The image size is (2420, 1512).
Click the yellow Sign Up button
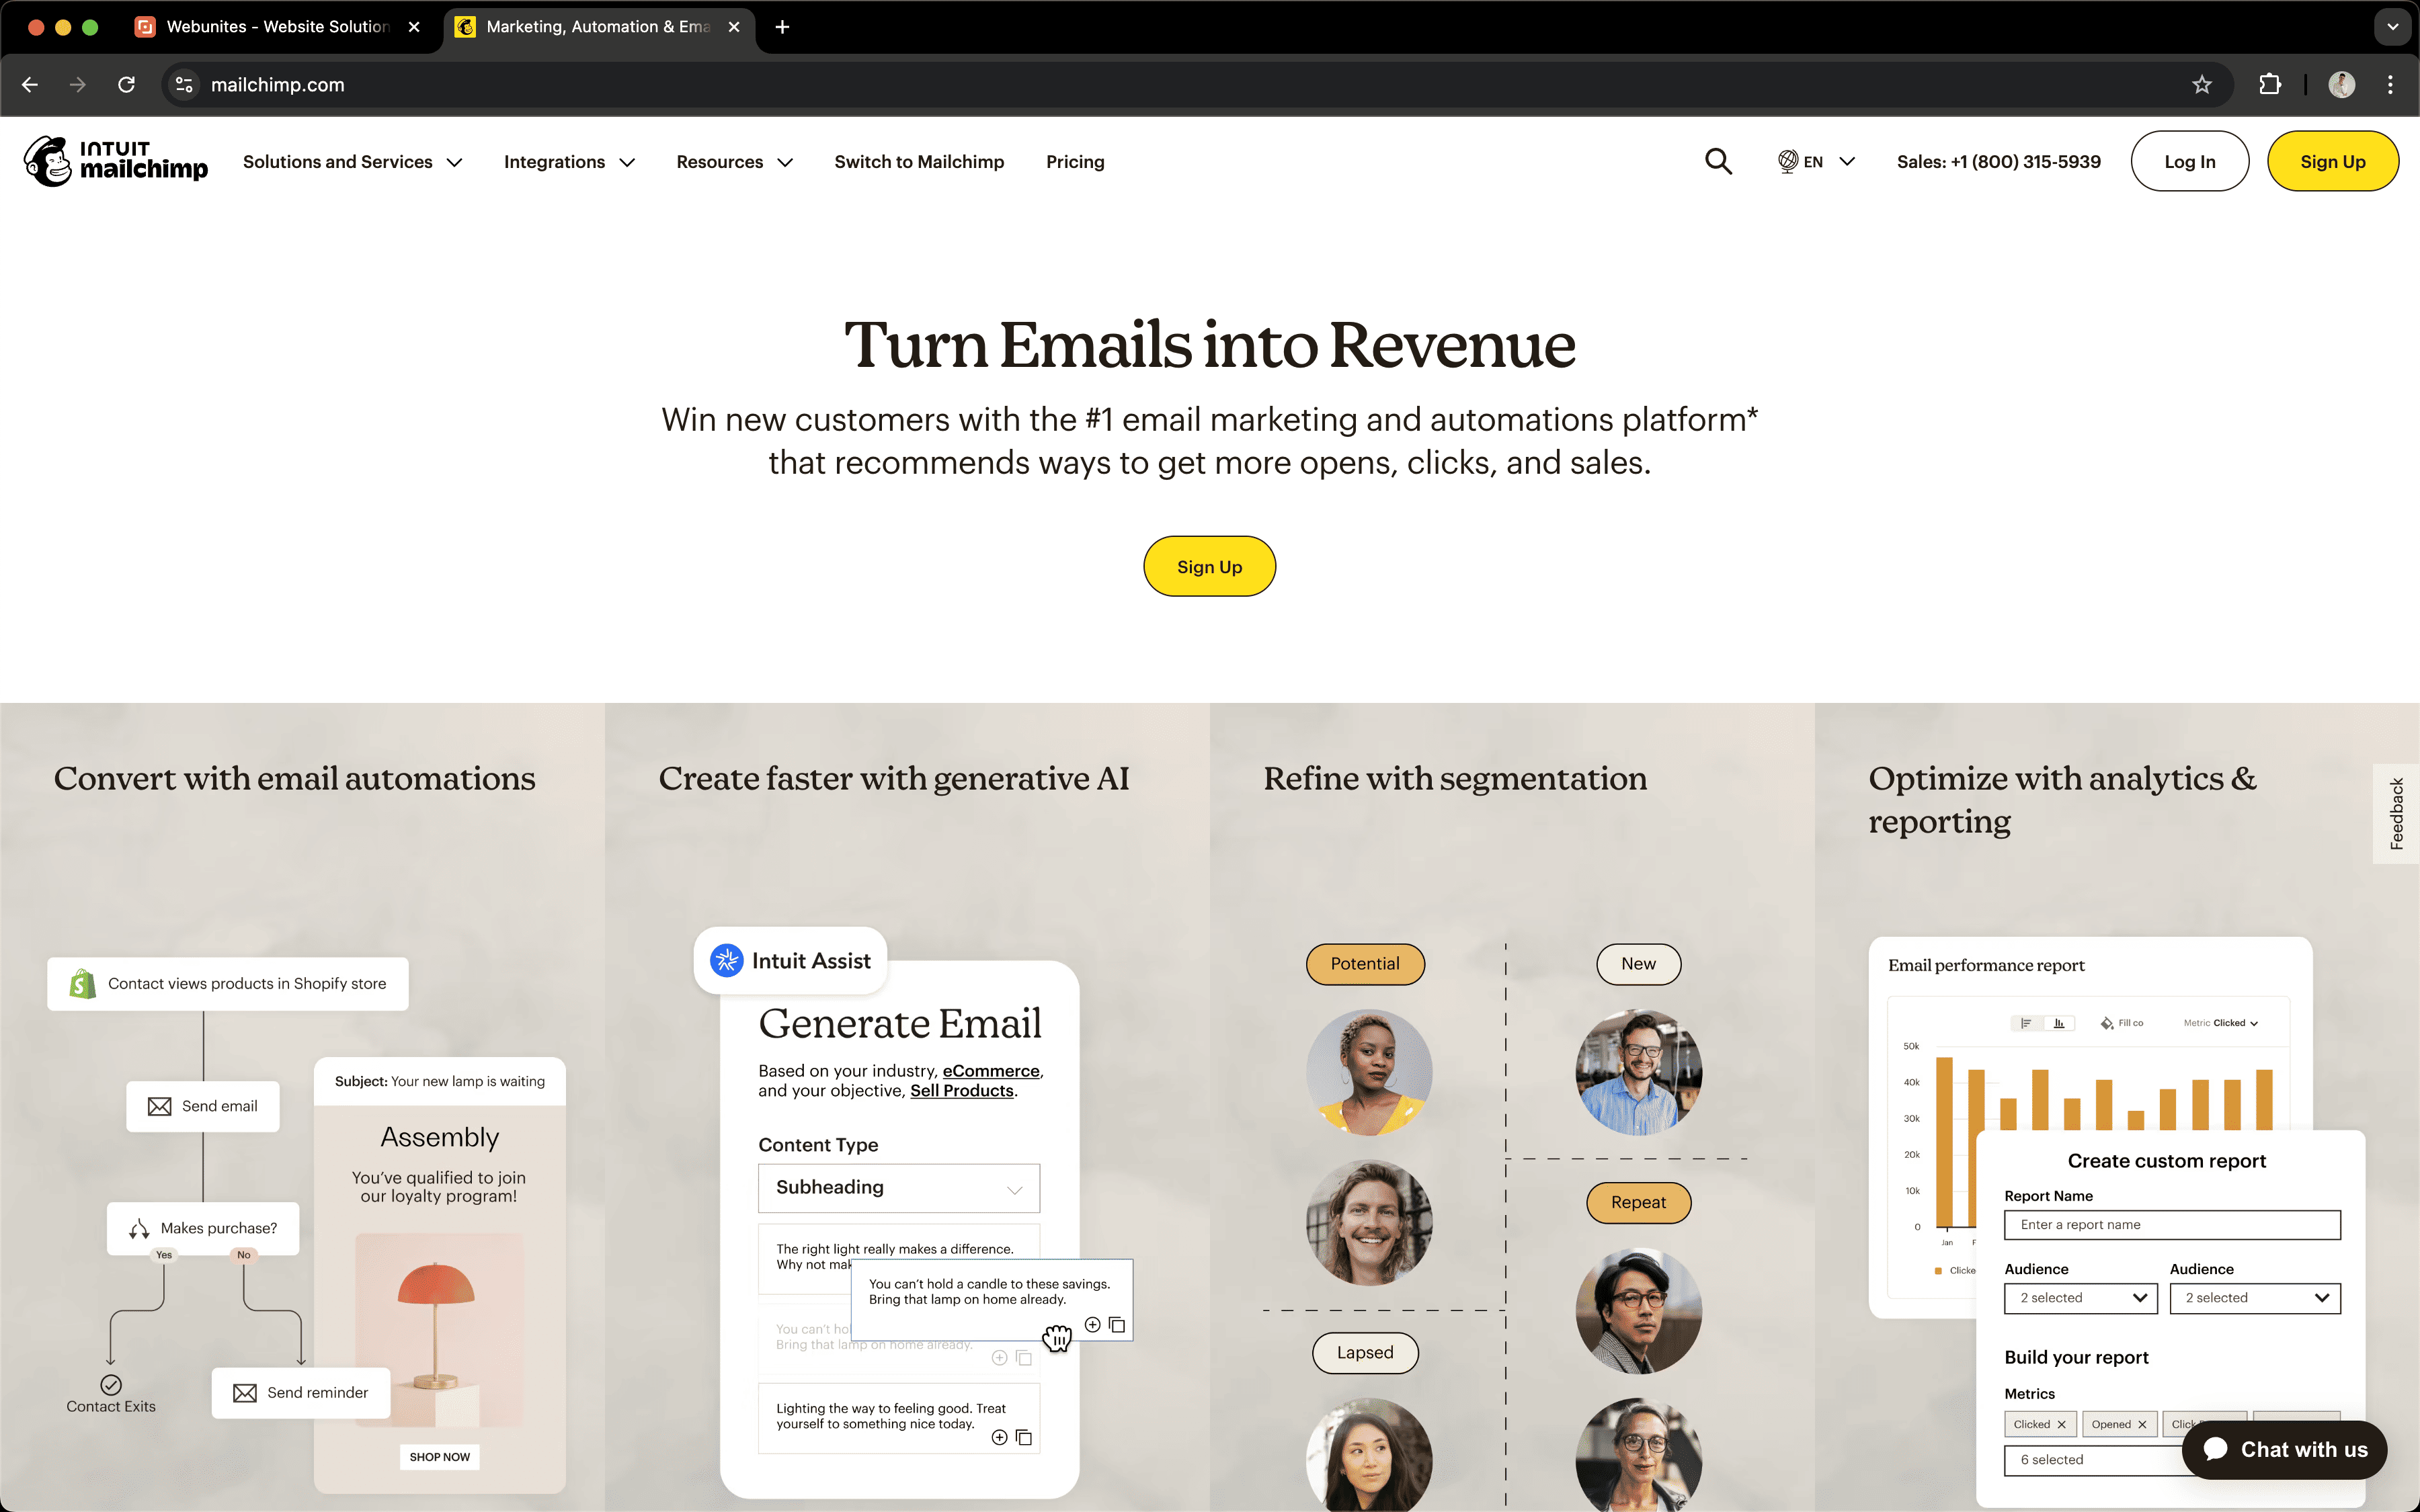click(1209, 566)
